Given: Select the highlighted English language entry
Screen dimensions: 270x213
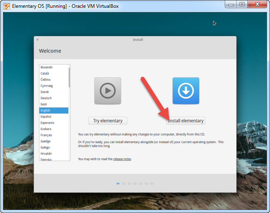Looking at the screenshot, I should pyautogui.click(x=54, y=111).
